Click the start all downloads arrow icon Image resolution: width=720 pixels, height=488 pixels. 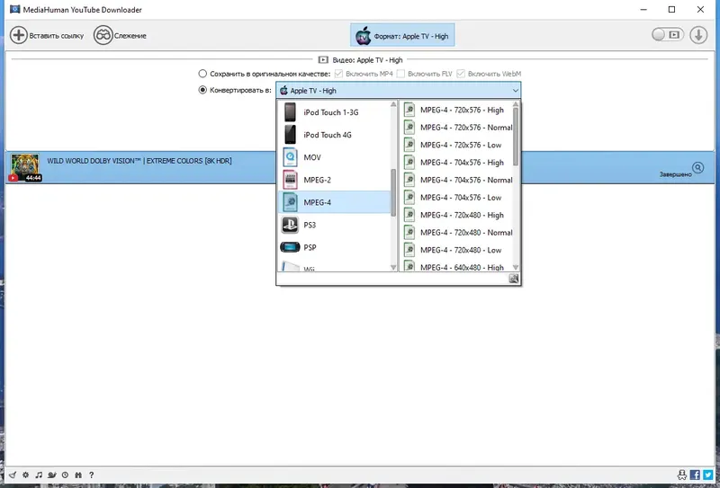pyautogui.click(x=698, y=35)
